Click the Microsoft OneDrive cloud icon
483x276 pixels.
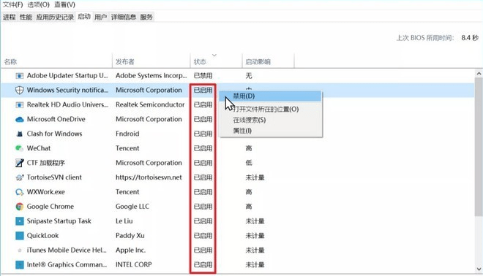(x=20, y=119)
